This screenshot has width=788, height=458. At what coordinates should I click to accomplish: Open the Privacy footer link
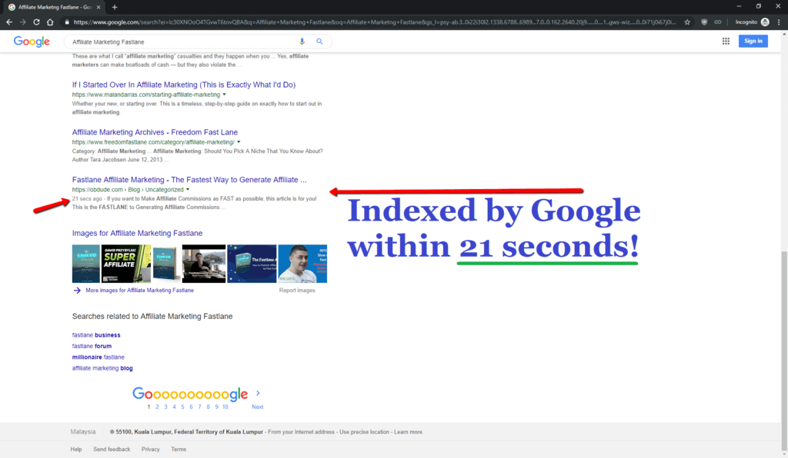coord(150,450)
